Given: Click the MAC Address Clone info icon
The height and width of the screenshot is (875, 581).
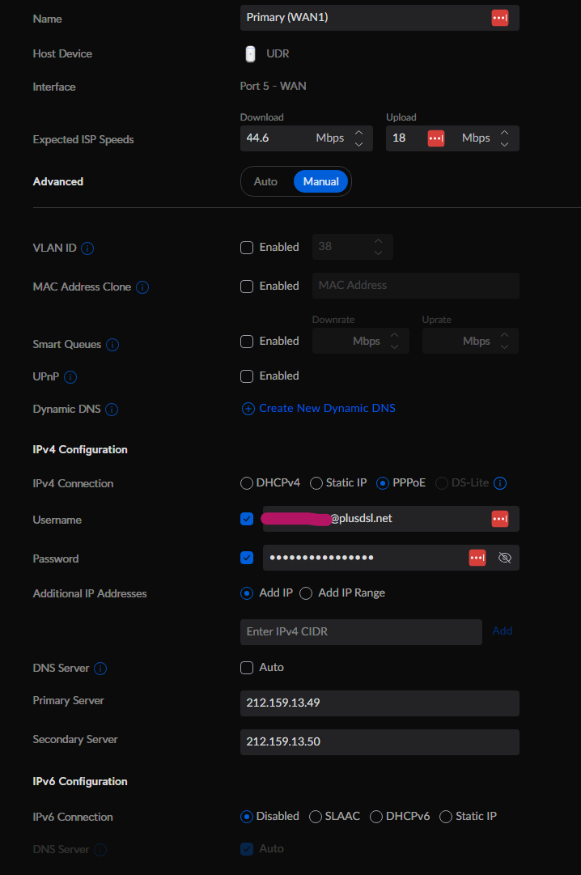Looking at the screenshot, I should (142, 287).
